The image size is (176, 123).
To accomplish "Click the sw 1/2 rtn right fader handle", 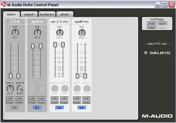I will coord(63,45).
